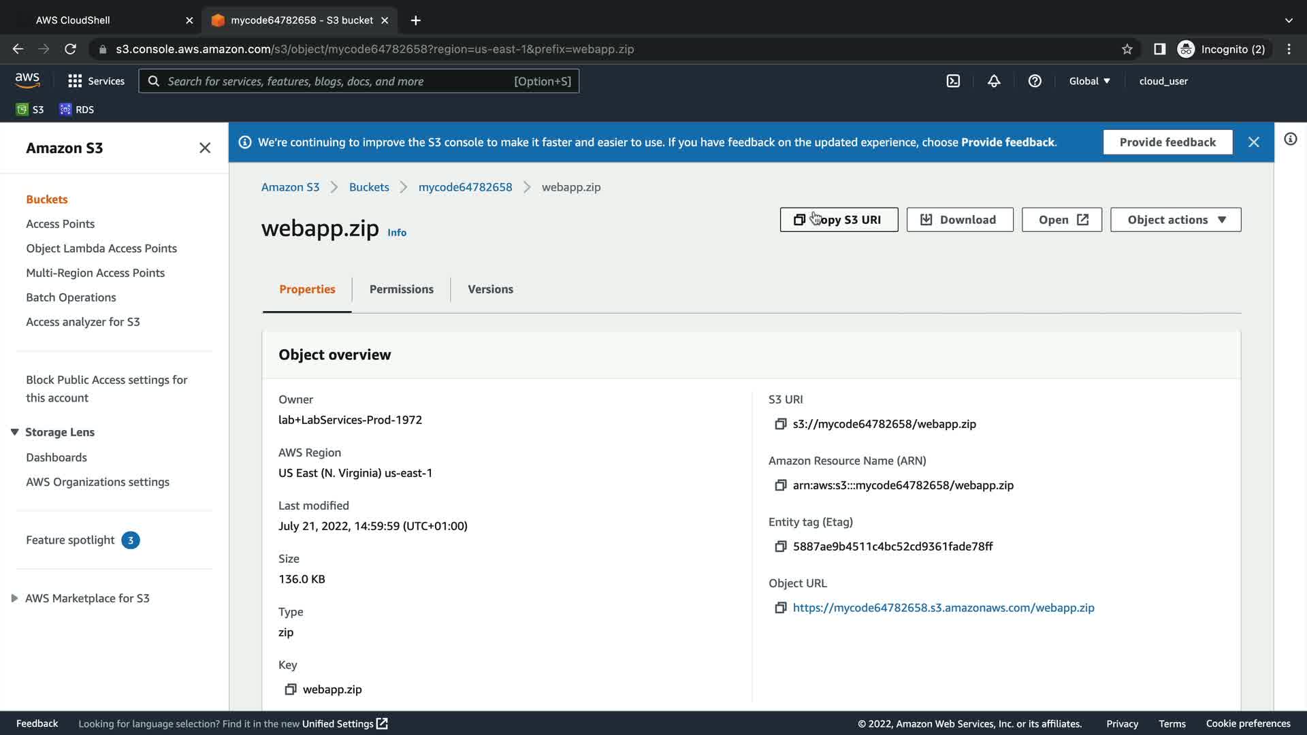Screen dimensions: 1307x735
Task: Copy the object Key icon
Action: [291, 689]
